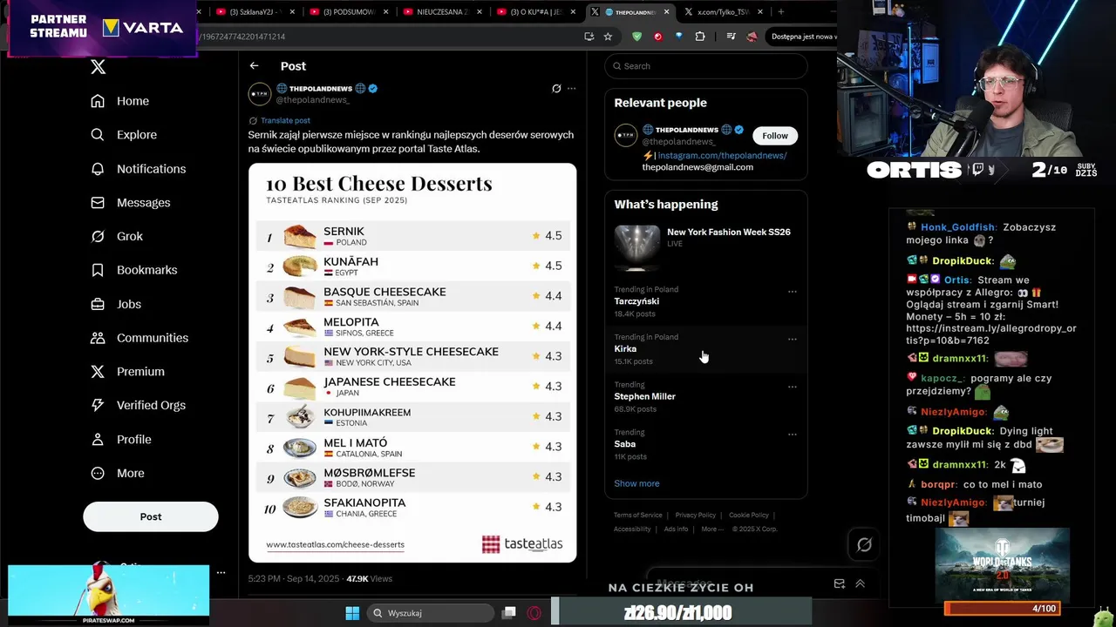Switch to the PODSUMOW YouTube tab
The image size is (1116, 627).
tap(348, 12)
